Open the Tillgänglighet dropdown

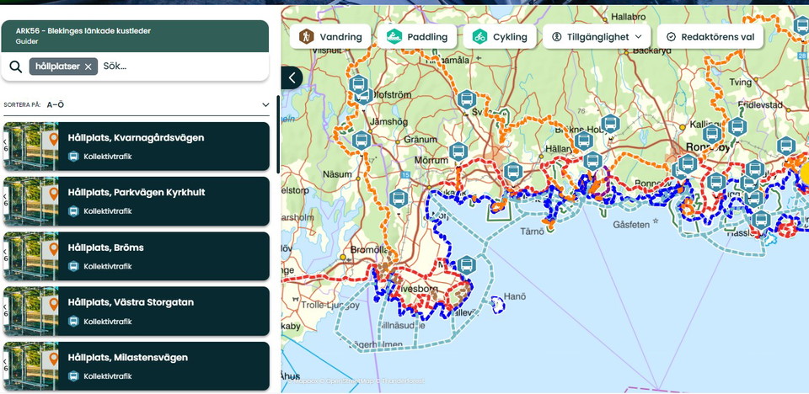[x=597, y=36]
